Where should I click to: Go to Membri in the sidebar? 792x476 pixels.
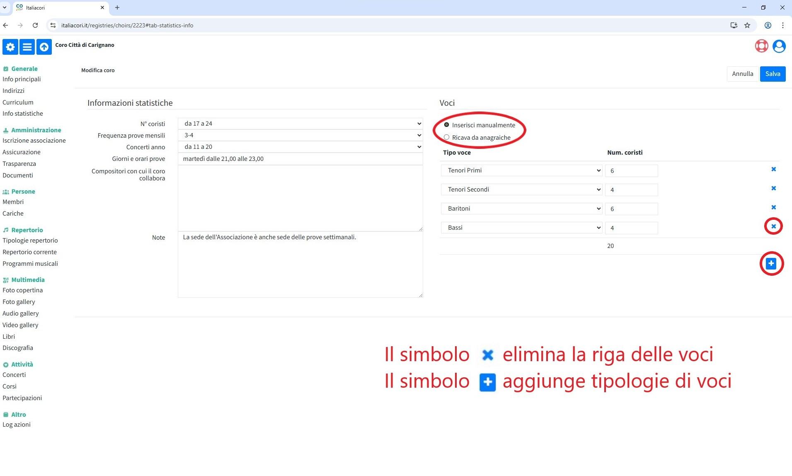[x=13, y=202]
